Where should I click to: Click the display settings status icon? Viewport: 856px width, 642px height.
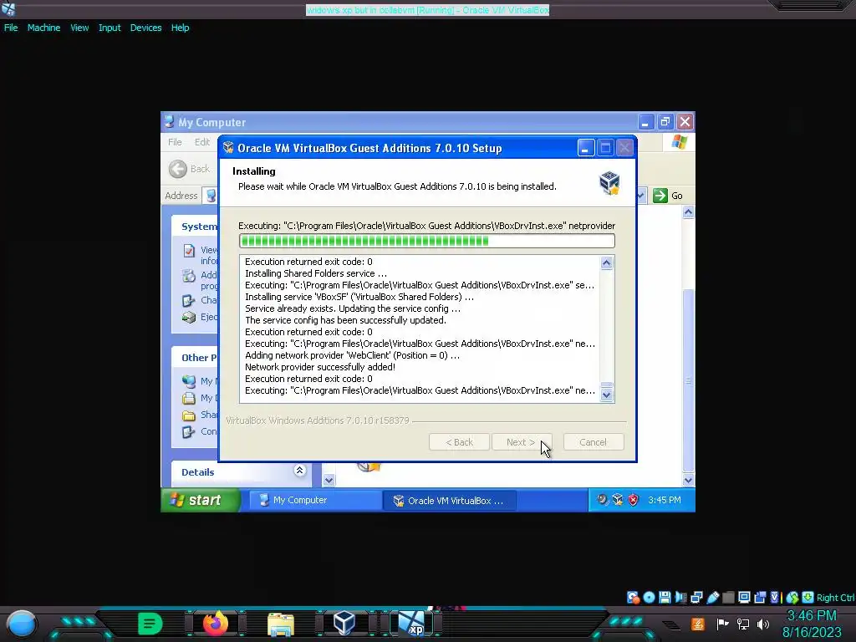point(744,597)
